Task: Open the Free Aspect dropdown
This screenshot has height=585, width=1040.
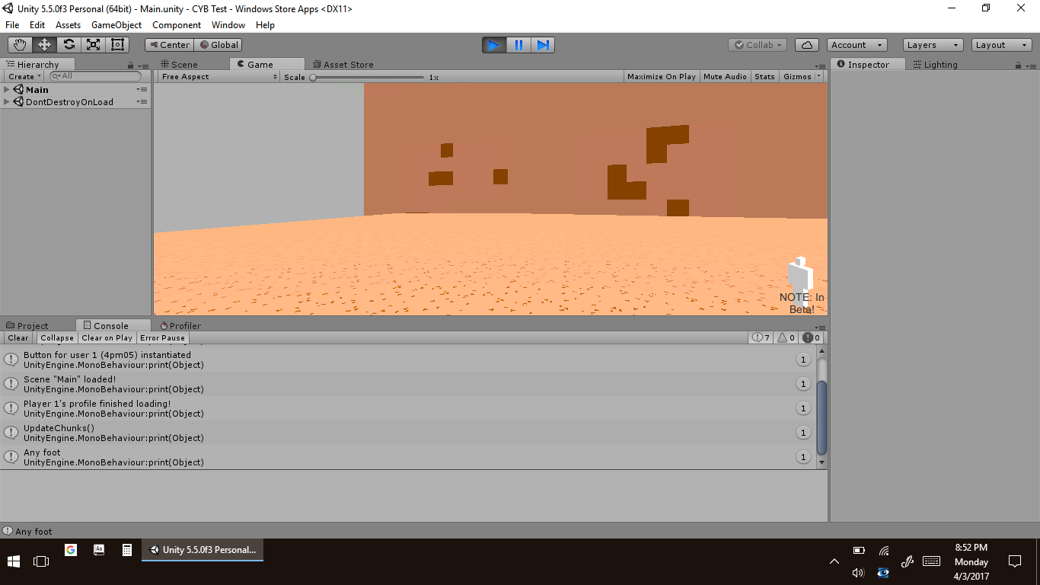Action: (x=219, y=77)
